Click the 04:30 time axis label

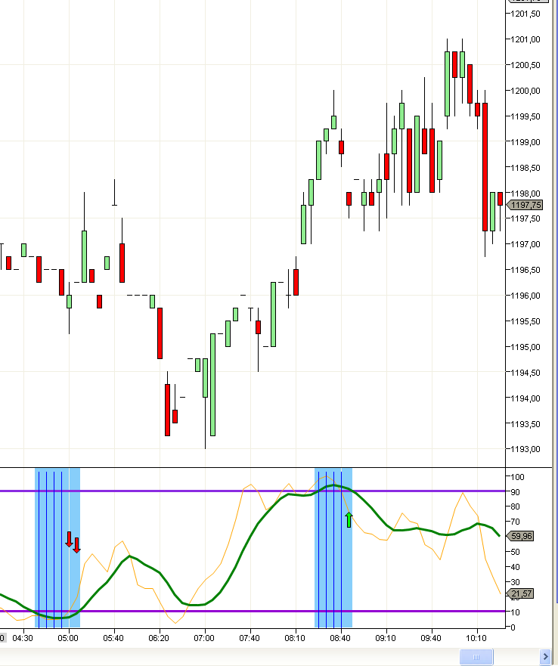[x=23, y=638]
